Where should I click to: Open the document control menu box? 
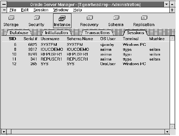pyautogui.click(x=4, y=10)
